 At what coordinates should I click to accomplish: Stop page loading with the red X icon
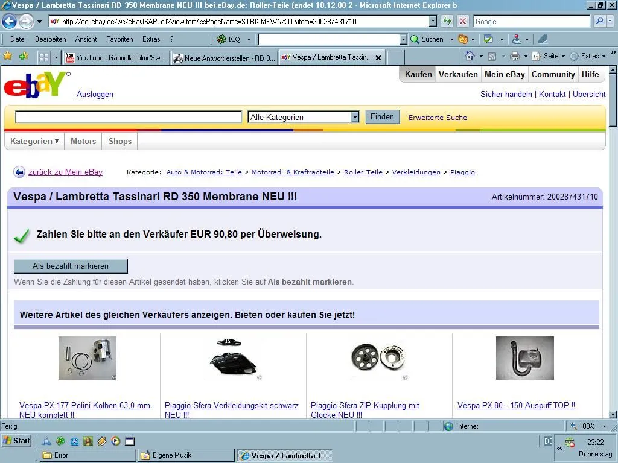[463, 21]
